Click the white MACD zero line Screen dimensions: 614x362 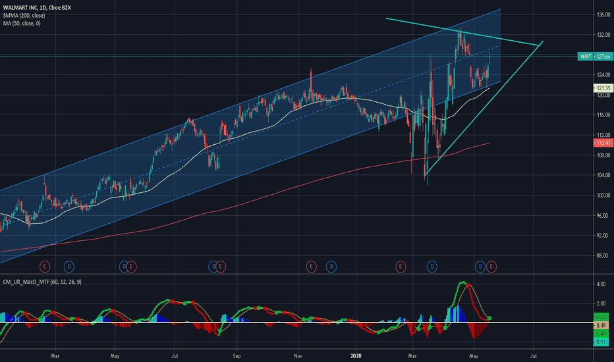[297, 323]
